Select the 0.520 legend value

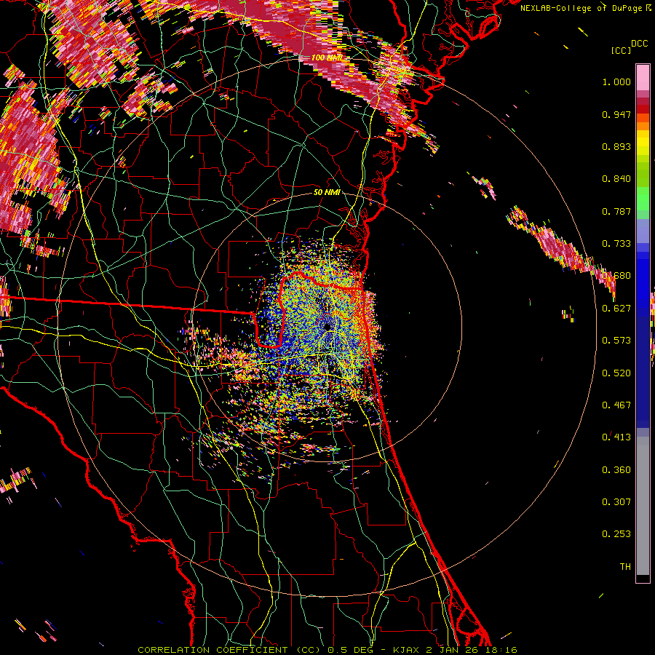[x=616, y=373]
